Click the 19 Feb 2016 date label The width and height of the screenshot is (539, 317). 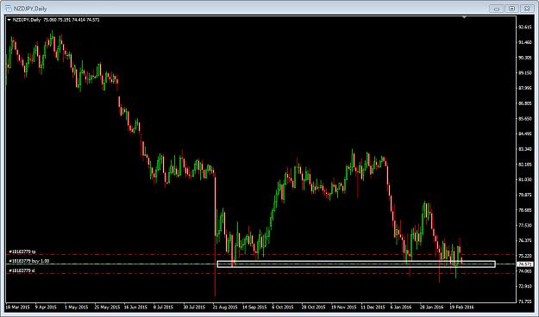tap(462, 307)
